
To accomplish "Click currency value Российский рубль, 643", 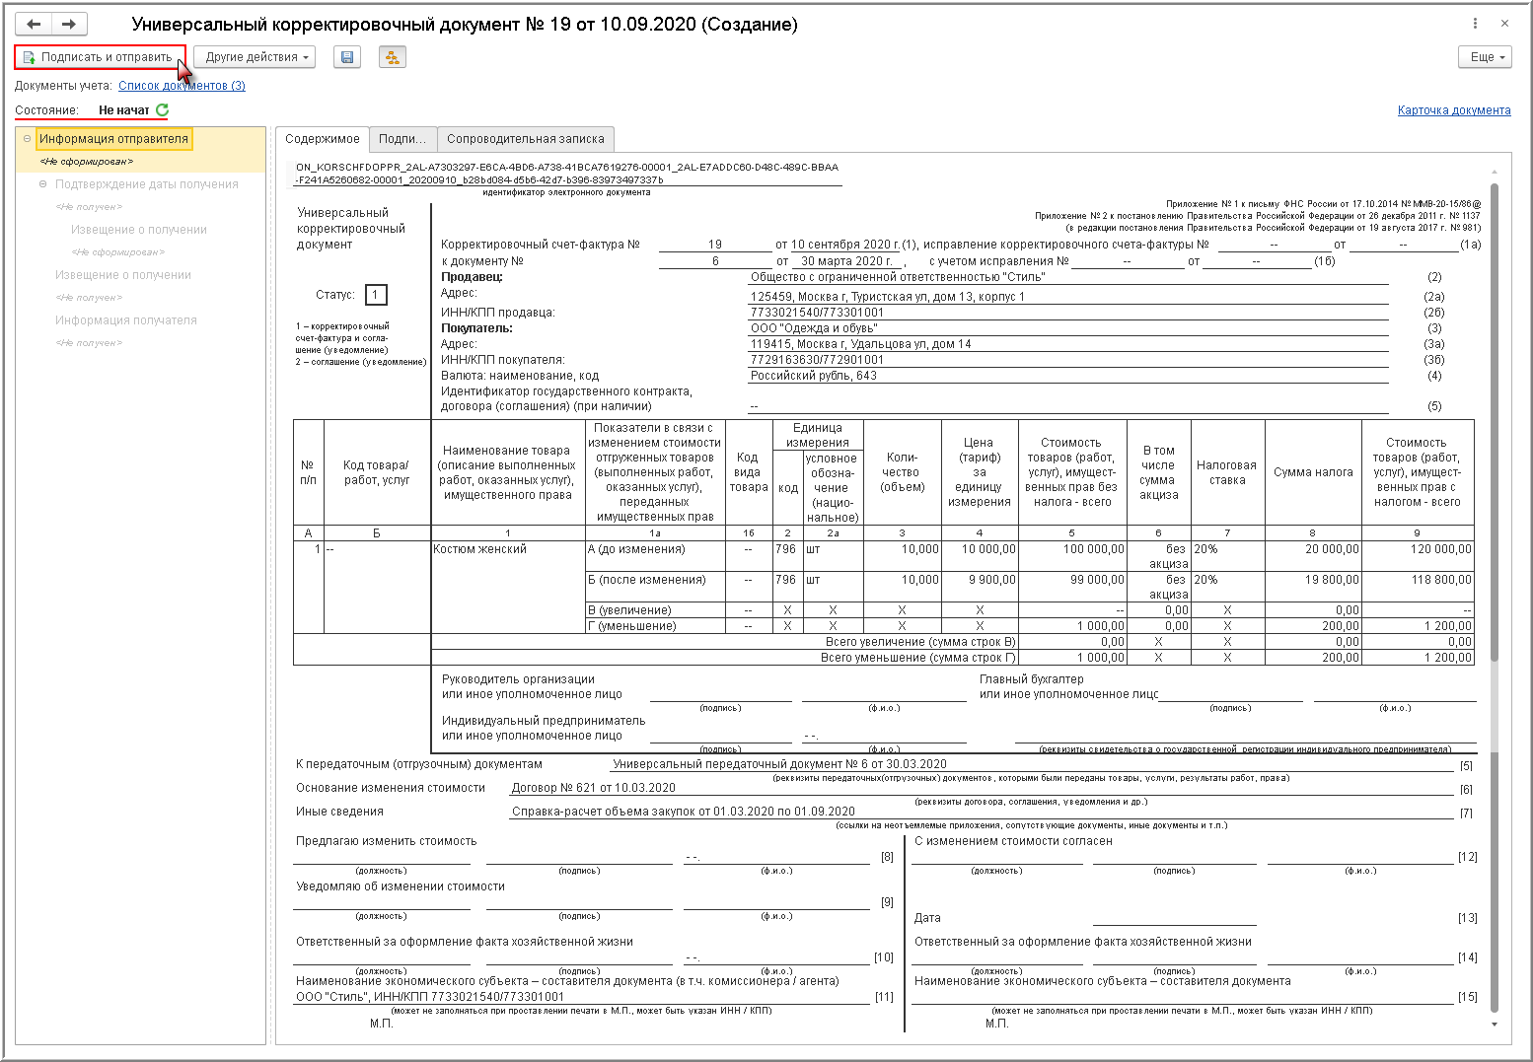I will 813,376.
